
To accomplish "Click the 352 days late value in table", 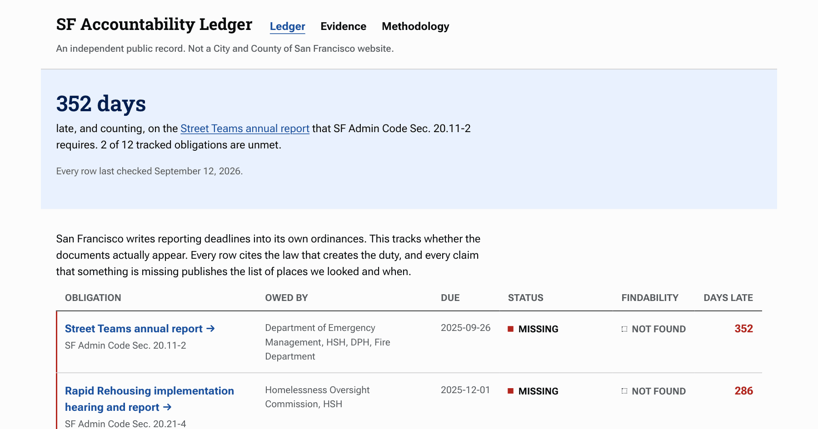I will tap(743, 329).
